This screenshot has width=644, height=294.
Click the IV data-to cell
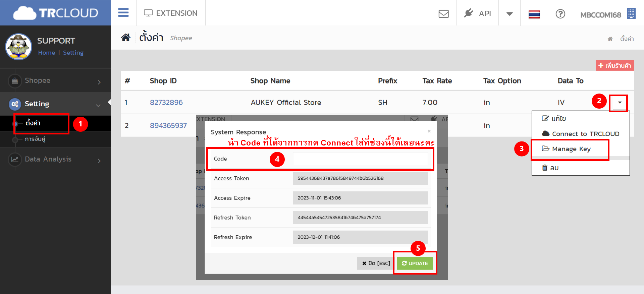pos(561,103)
